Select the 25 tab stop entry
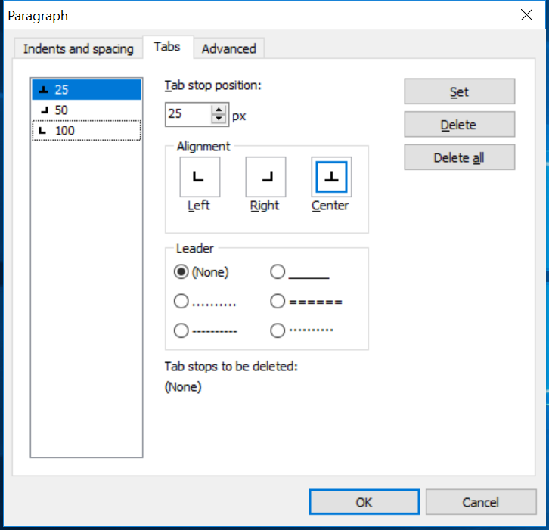 (x=86, y=89)
